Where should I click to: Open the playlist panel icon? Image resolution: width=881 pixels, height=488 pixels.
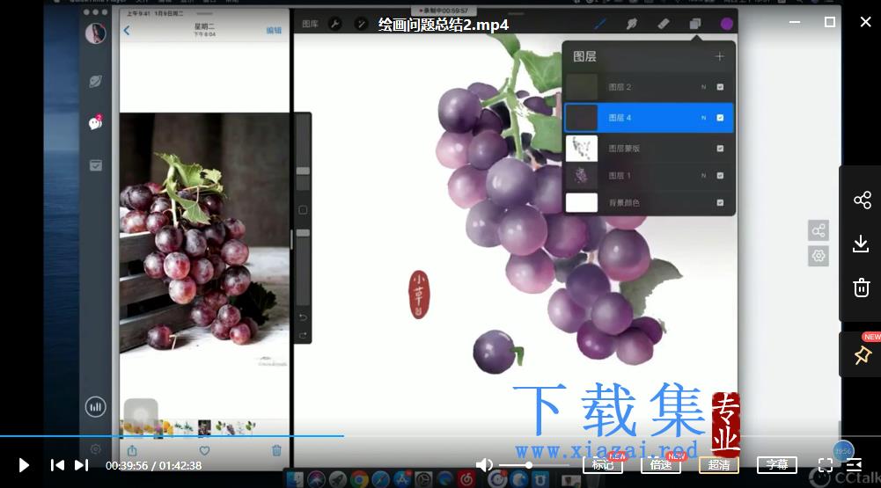click(854, 465)
